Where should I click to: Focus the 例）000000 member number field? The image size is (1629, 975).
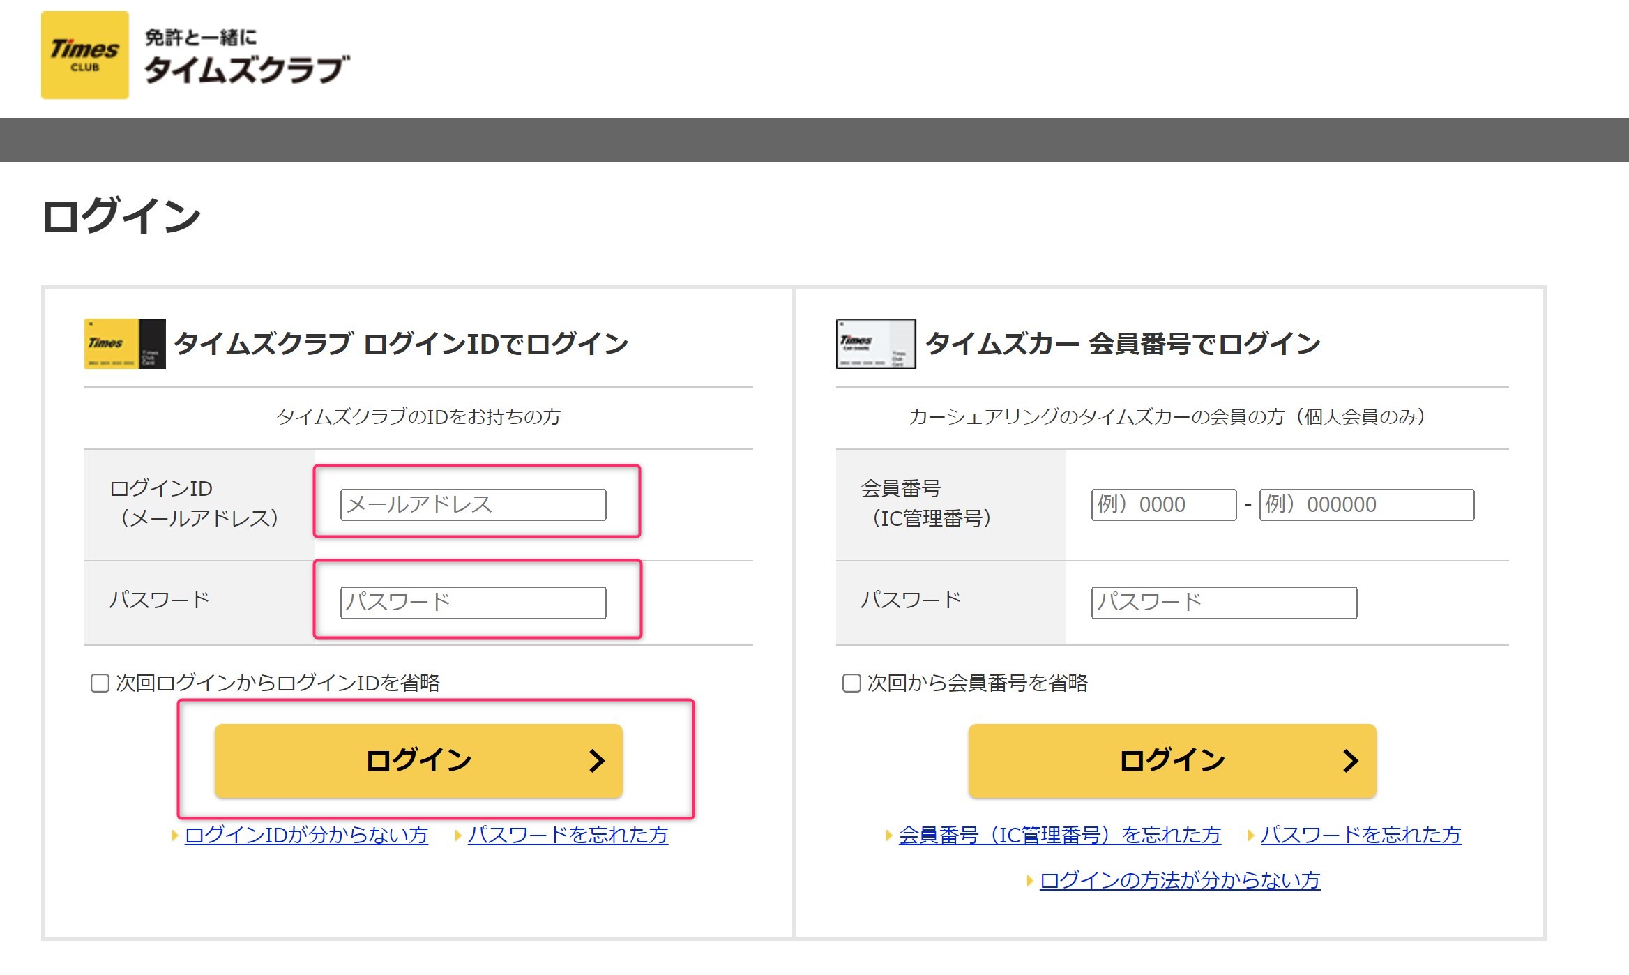point(1367,505)
